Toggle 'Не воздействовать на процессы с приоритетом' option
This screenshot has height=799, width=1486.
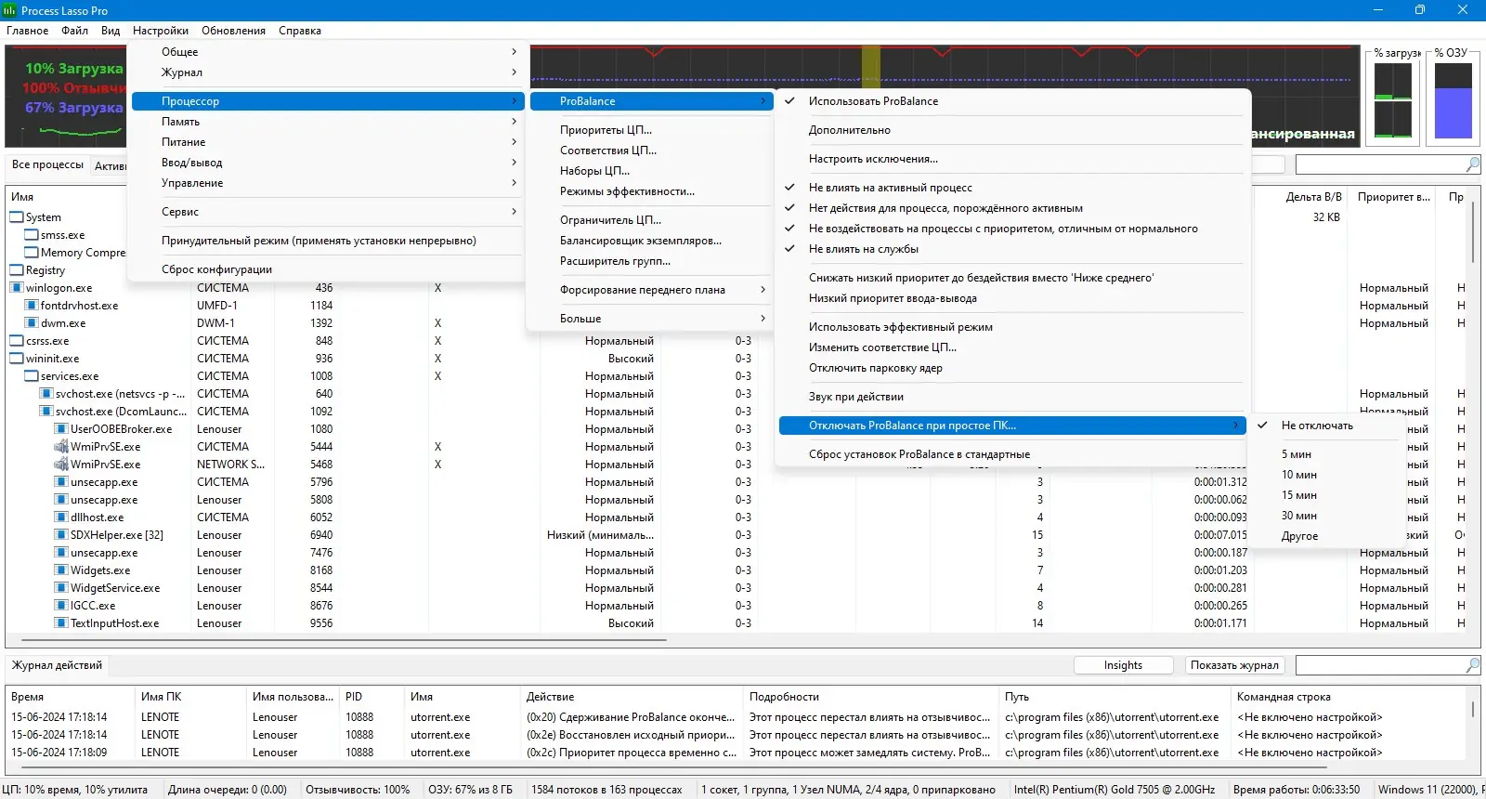coord(1012,229)
